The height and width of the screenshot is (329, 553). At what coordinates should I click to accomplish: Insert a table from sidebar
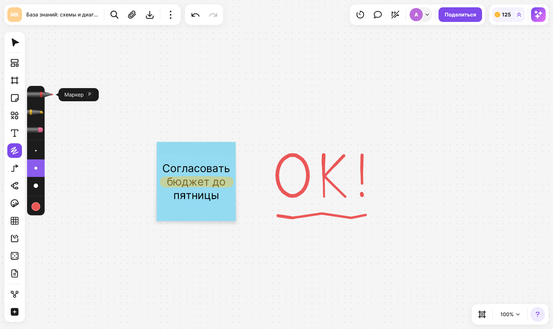pos(15,221)
